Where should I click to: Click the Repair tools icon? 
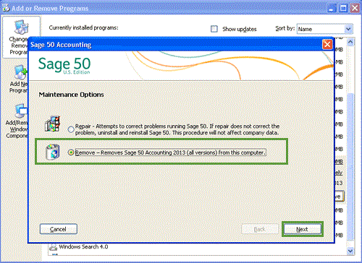(53, 124)
